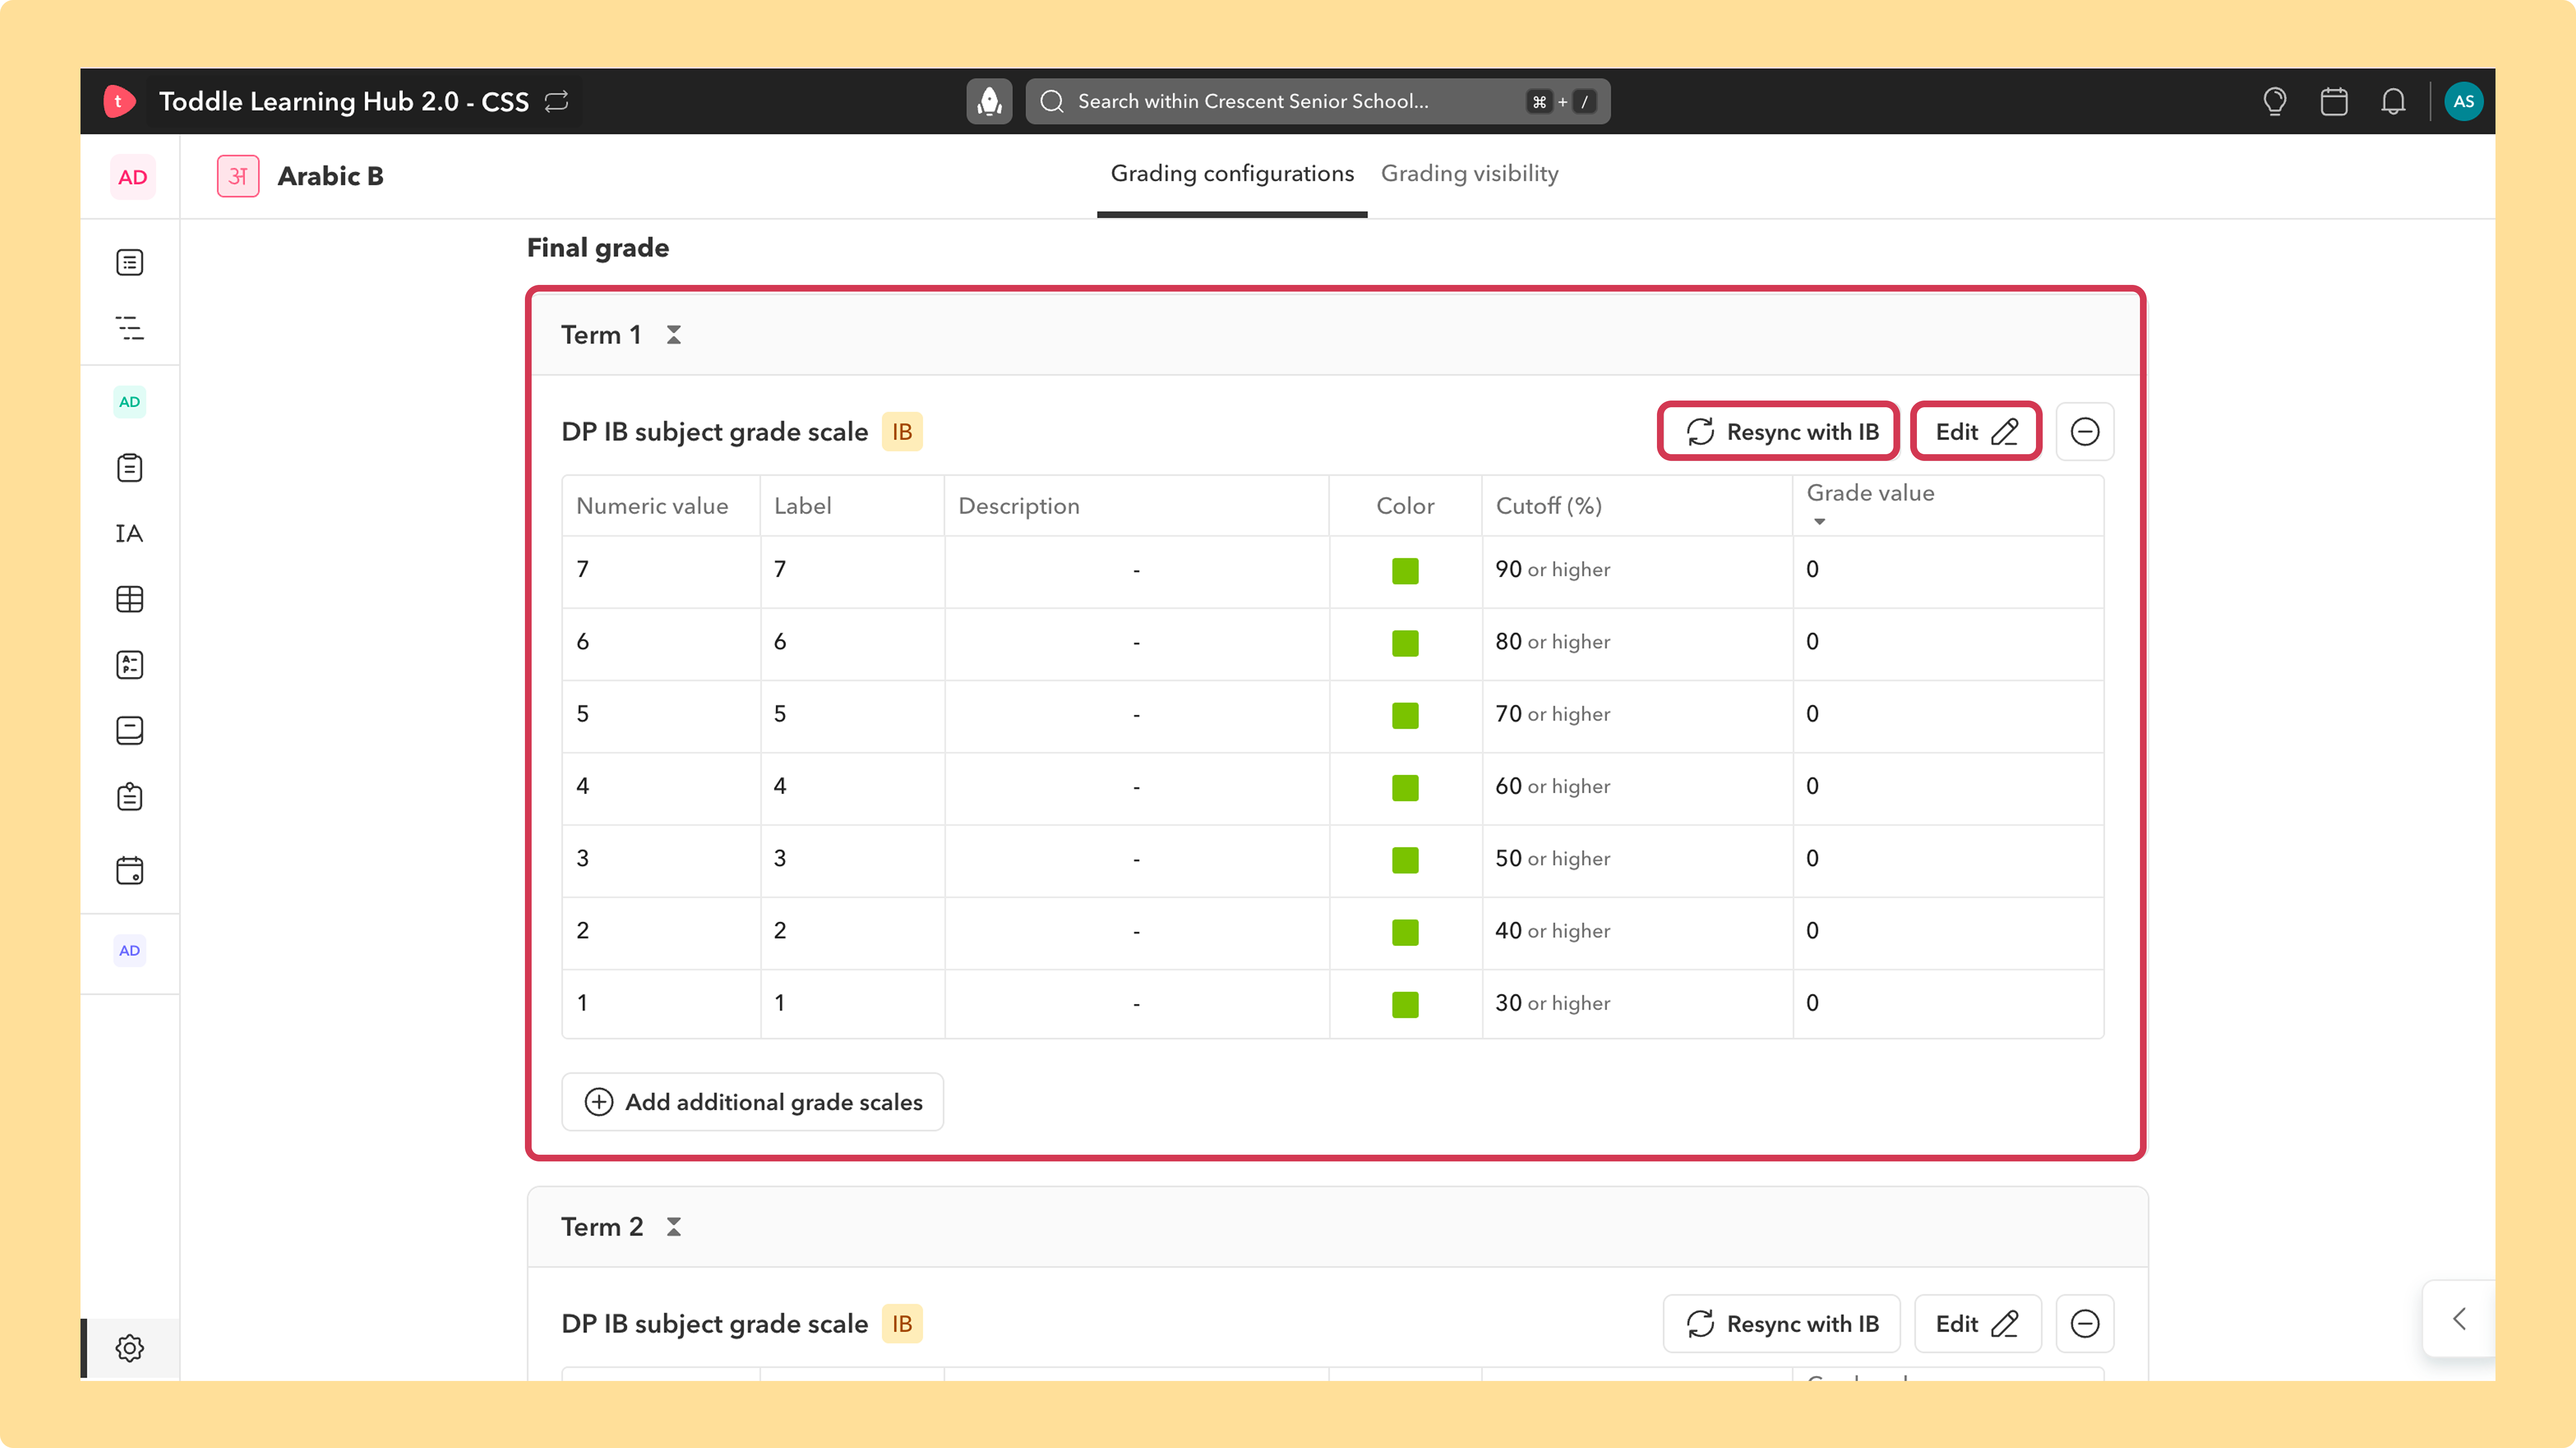
Task: Remove Term 2 grade scale with minus icon
Action: [x=2085, y=1324]
